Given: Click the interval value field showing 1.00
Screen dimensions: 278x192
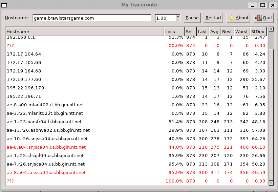Looking at the screenshot, I should click(165, 18).
